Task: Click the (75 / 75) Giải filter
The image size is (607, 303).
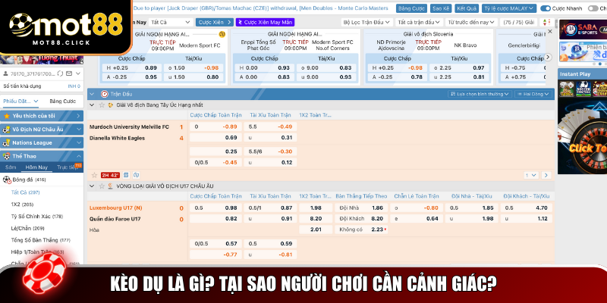Action: (x=519, y=23)
